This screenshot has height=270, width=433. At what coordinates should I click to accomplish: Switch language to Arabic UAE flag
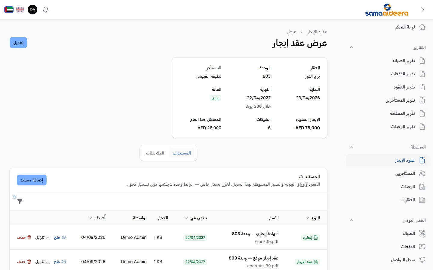(9, 10)
